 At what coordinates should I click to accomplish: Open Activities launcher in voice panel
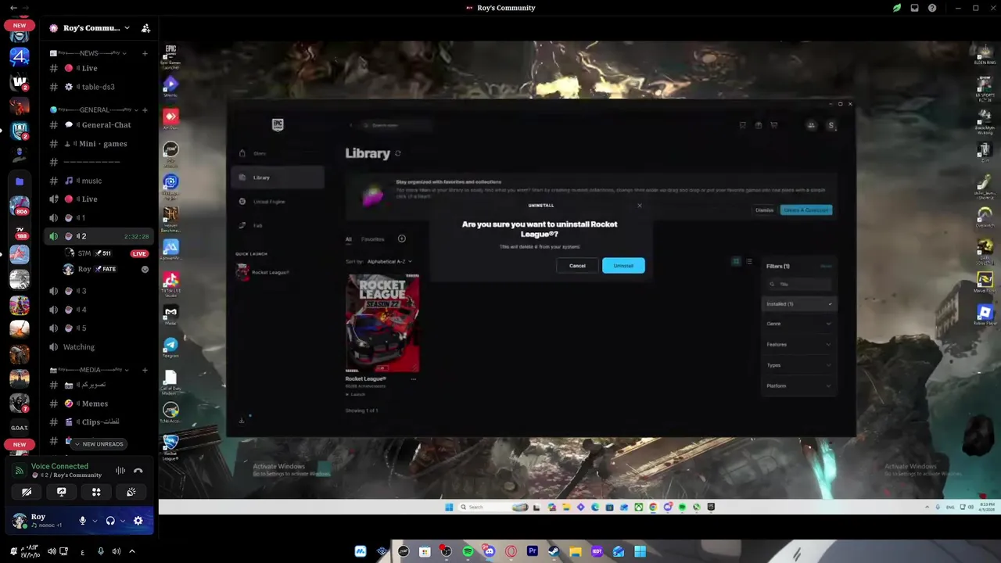pos(96,492)
